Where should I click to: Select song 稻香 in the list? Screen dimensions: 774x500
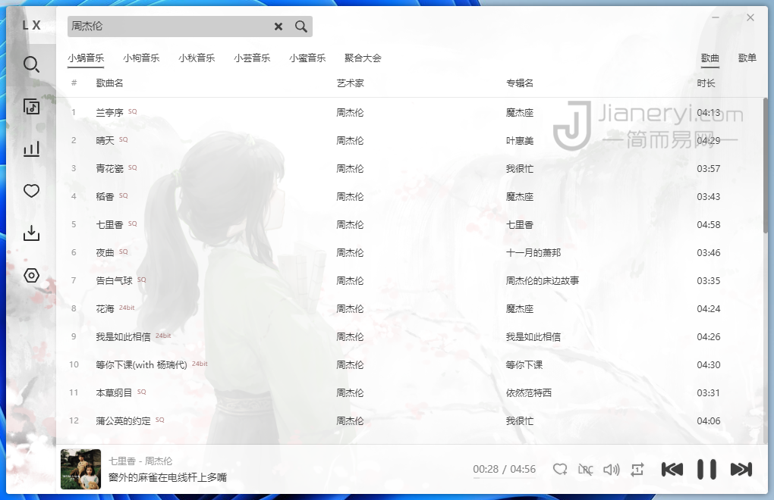click(x=105, y=197)
